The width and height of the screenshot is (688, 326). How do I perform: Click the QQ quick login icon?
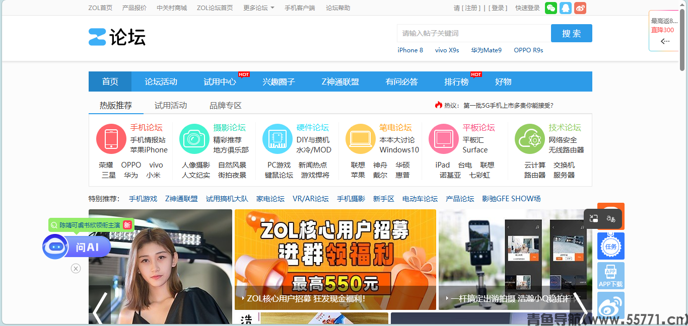tap(566, 8)
